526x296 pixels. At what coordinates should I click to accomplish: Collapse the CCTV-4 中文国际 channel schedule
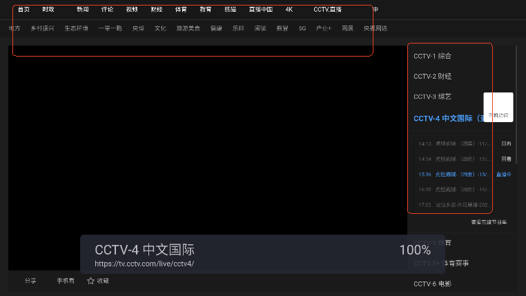448,119
